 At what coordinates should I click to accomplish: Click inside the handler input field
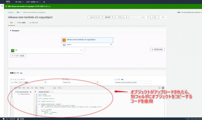133,82
